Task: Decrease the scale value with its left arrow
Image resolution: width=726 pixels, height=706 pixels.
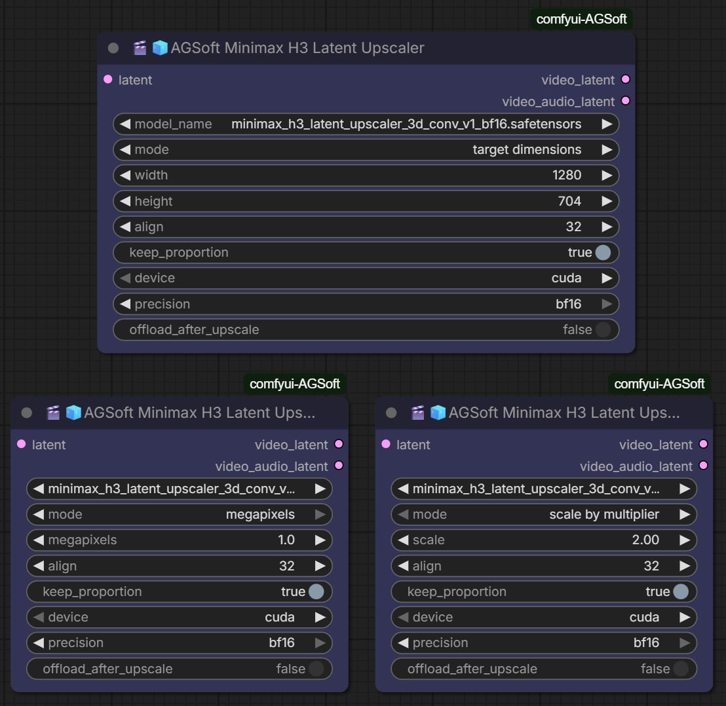Action: [x=403, y=540]
